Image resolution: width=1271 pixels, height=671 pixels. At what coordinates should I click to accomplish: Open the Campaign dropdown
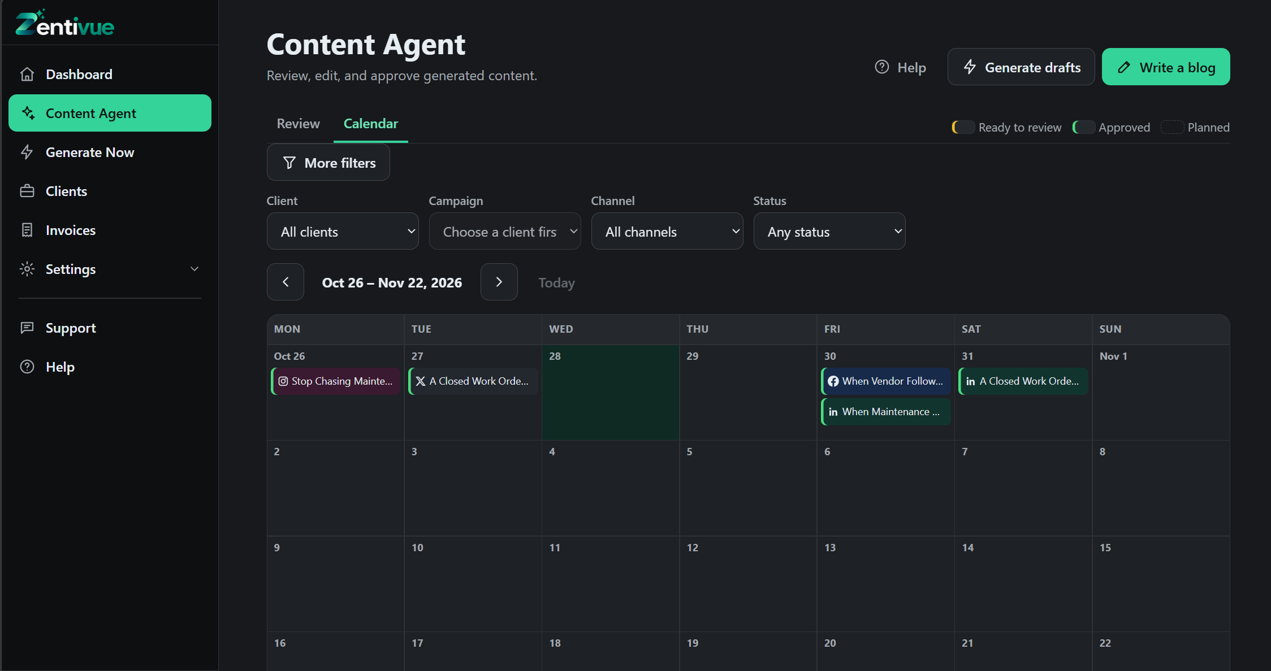click(505, 231)
